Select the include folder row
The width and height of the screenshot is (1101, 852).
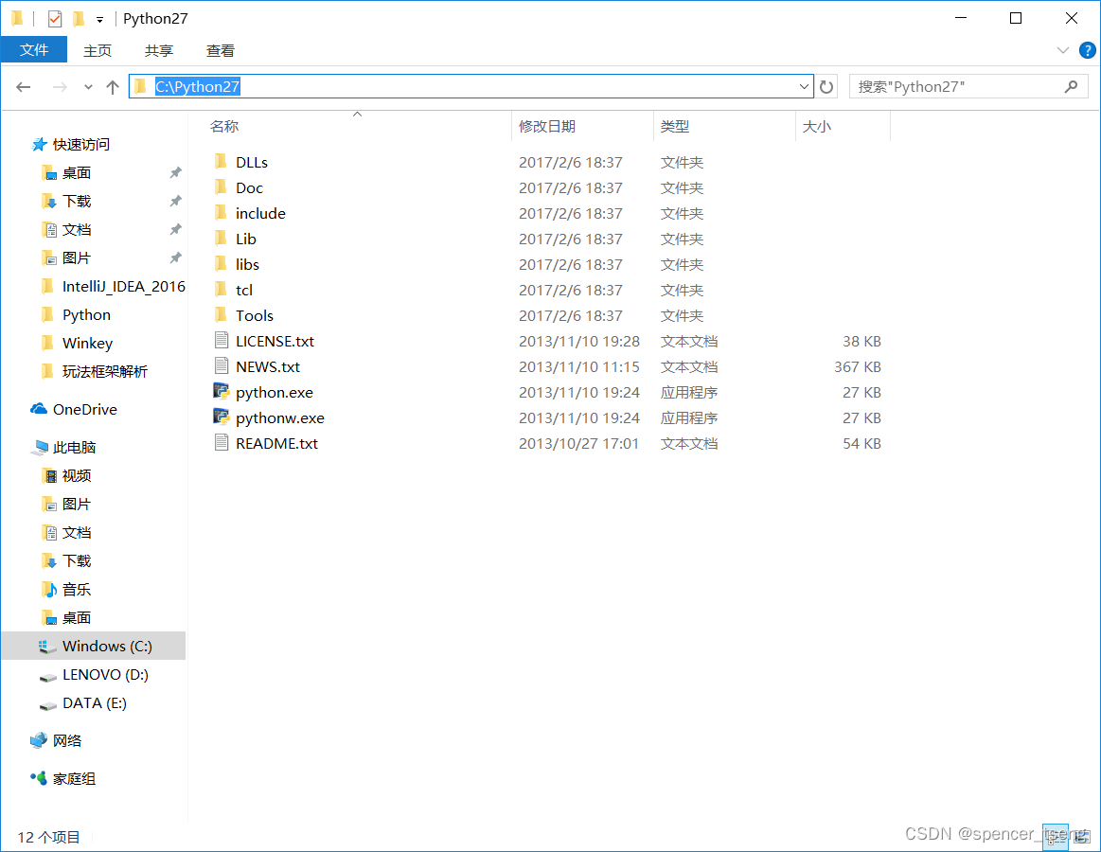point(548,213)
